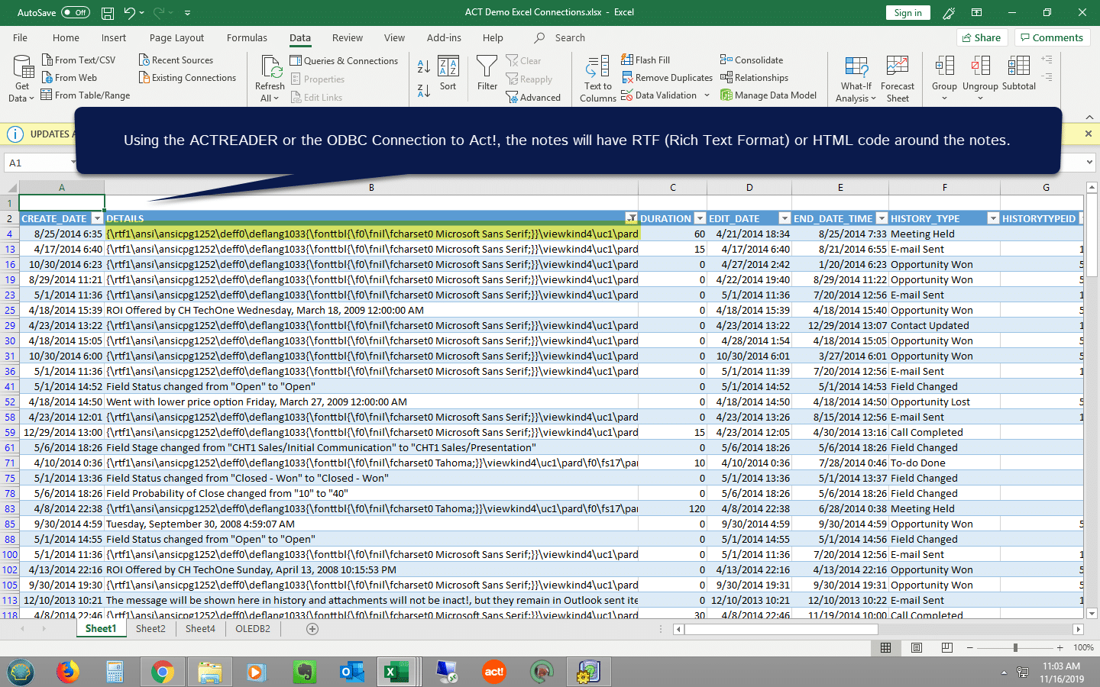Open Recent Sources
Viewport: 1100px width, 687px height.
pyautogui.click(x=176, y=60)
